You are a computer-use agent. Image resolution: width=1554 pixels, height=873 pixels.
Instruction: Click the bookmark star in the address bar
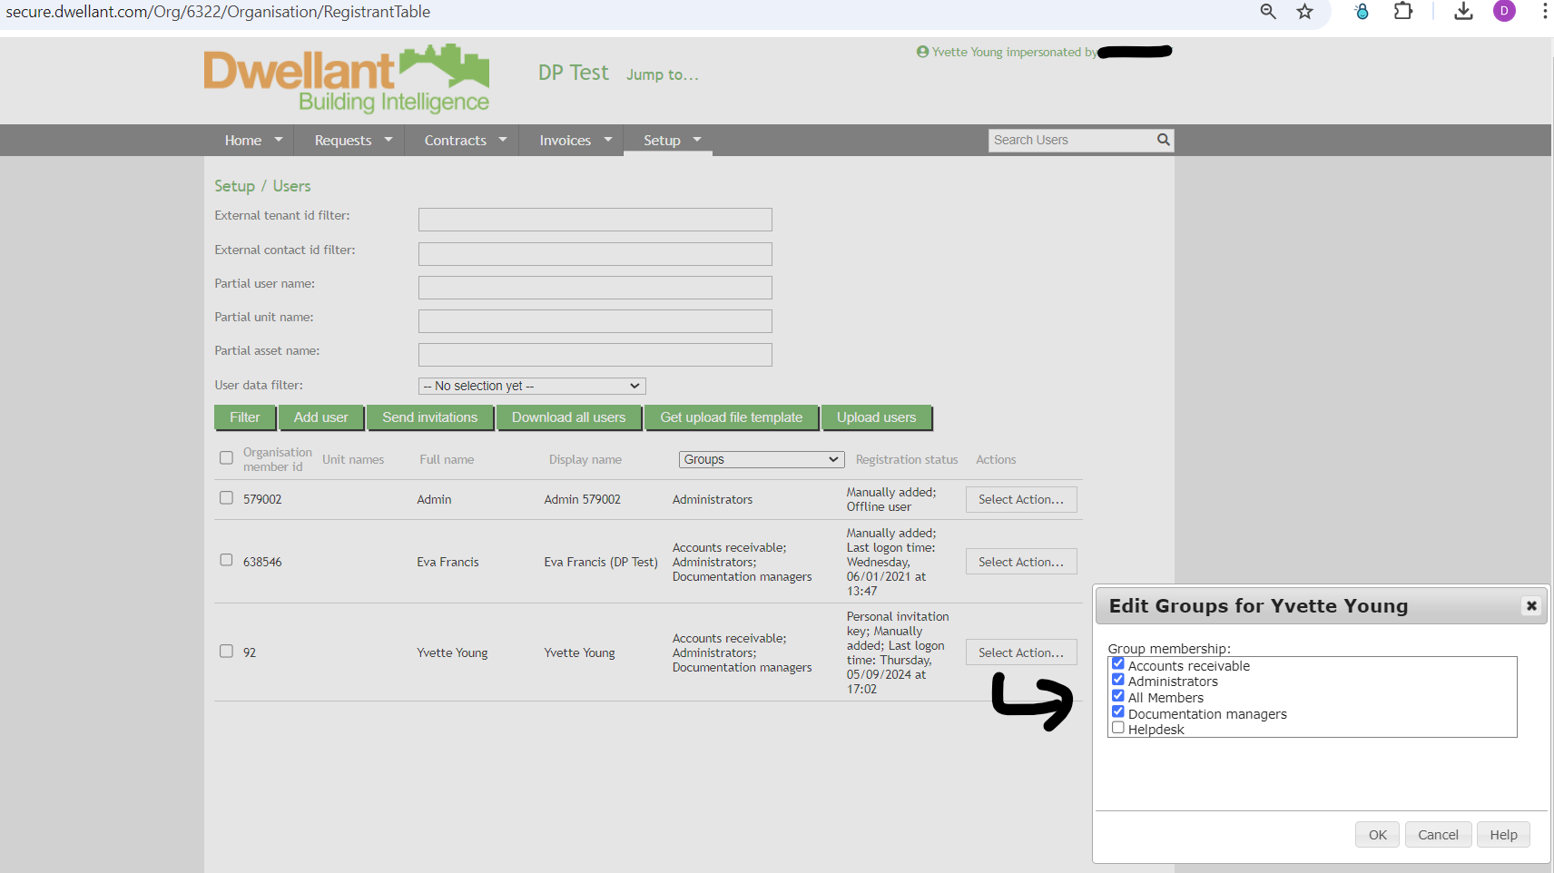1304,12
